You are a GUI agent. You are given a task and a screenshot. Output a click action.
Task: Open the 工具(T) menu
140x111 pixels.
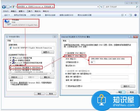point(30,11)
